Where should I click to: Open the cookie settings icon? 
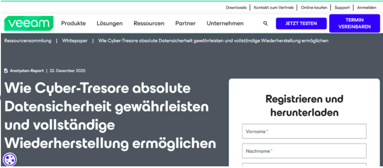tap(10, 160)
